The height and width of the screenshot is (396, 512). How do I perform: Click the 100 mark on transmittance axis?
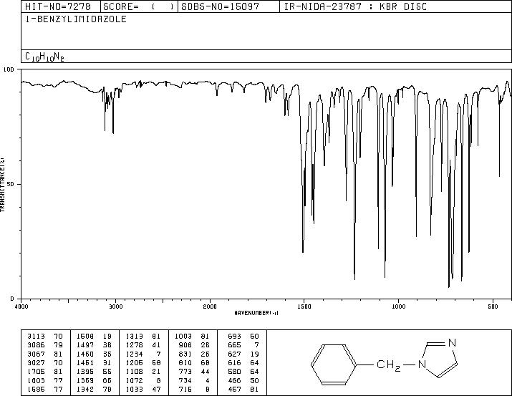pos(9,69)
